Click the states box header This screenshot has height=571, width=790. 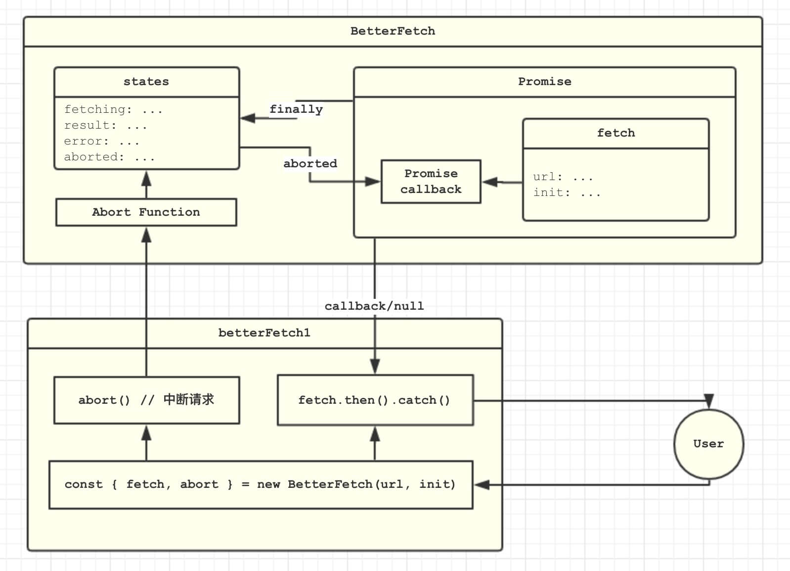(146, 82)
